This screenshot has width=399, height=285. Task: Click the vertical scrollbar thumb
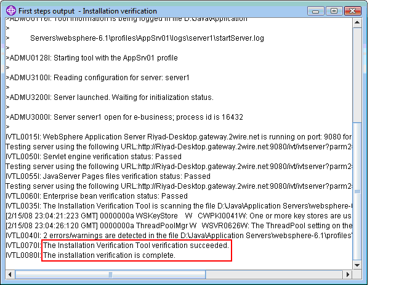357,191
